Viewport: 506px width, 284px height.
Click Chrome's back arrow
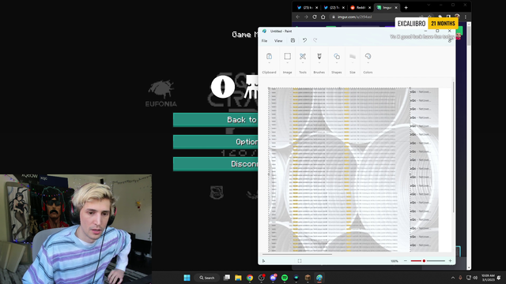point(298,17)
